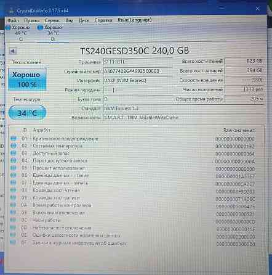
Task: Click the rotation speed value (SSD)
Action: coord(244,80)
